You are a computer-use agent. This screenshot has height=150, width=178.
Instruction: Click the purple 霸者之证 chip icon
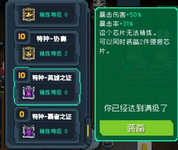(x=29, y=131)
